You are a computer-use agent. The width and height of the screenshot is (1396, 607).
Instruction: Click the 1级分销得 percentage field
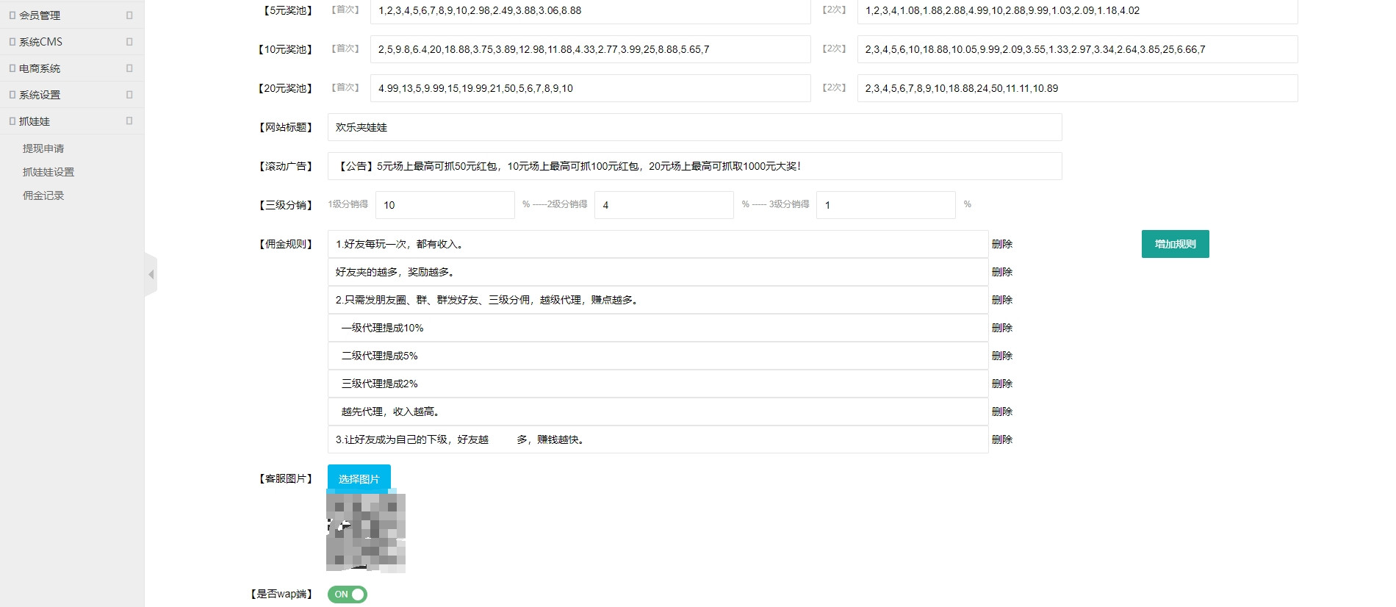[445, 205]
